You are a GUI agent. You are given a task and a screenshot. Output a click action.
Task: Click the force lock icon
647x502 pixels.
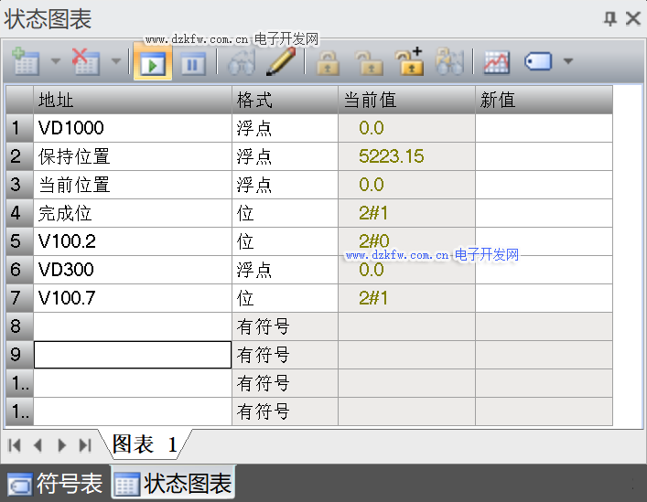point(328,62)
